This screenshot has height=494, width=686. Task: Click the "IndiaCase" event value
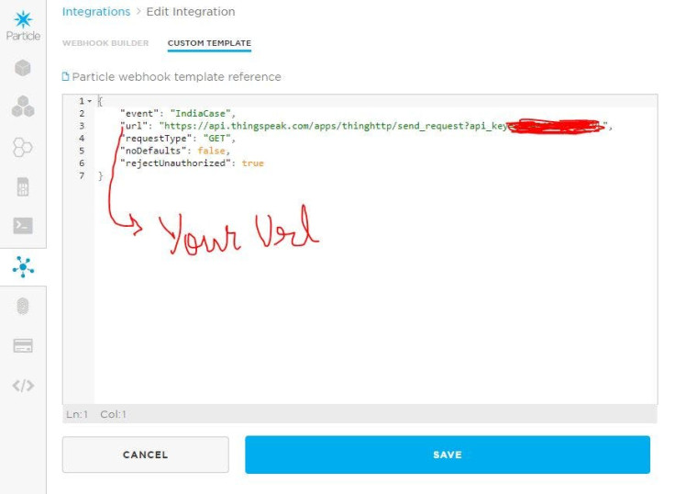click(x=200, y=114)
